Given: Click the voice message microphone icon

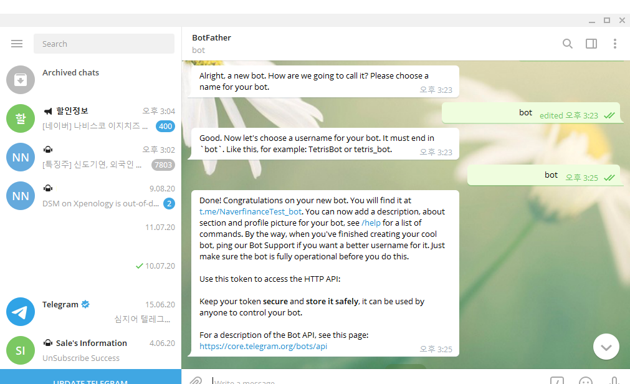Looking at the screenshot, I should [x=614, y=380].
